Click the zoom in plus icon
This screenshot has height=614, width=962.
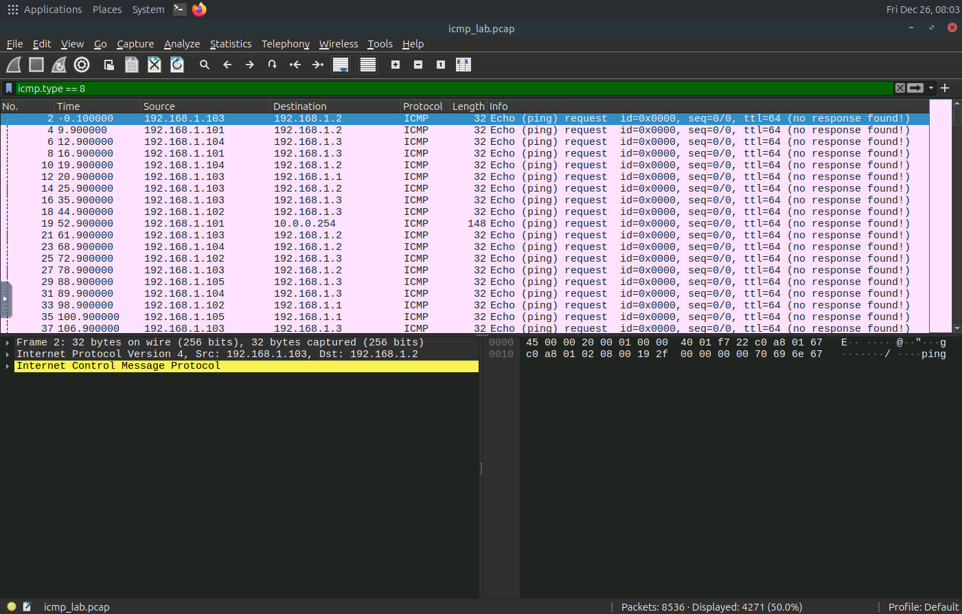[396, 65]
